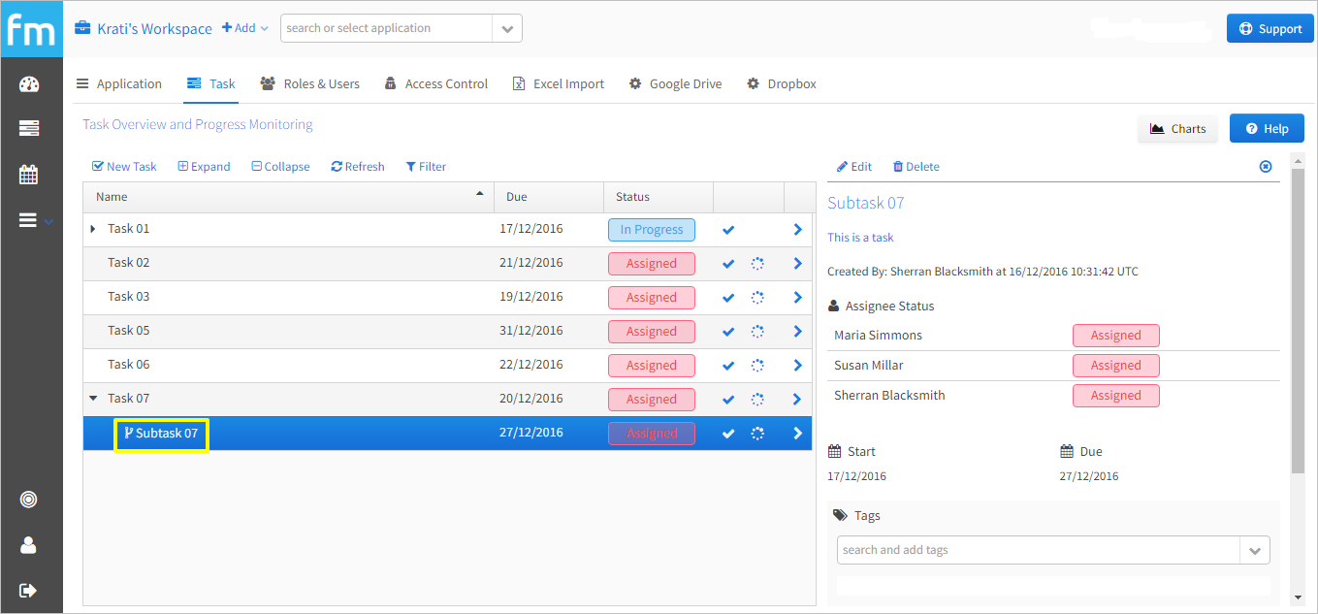Open the calendar sidebar icon
The height and width of the screenshot is (614, 1318).
click(29, 175)
